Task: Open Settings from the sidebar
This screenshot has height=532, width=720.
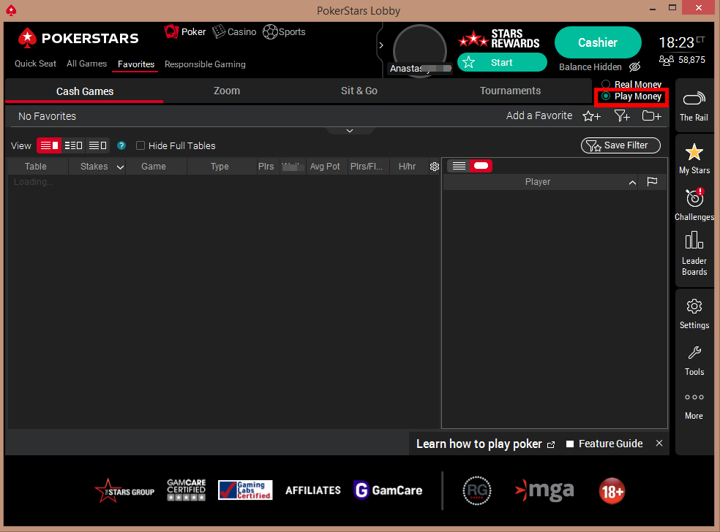Action: pos(694,314)
